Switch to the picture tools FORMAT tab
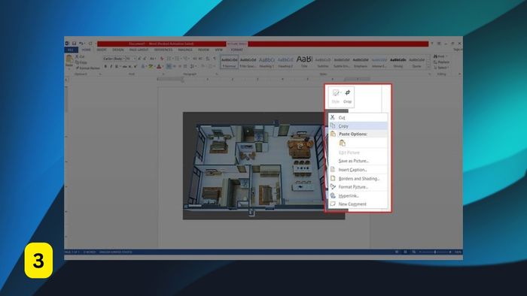527x296 pixels. [236, 50]
